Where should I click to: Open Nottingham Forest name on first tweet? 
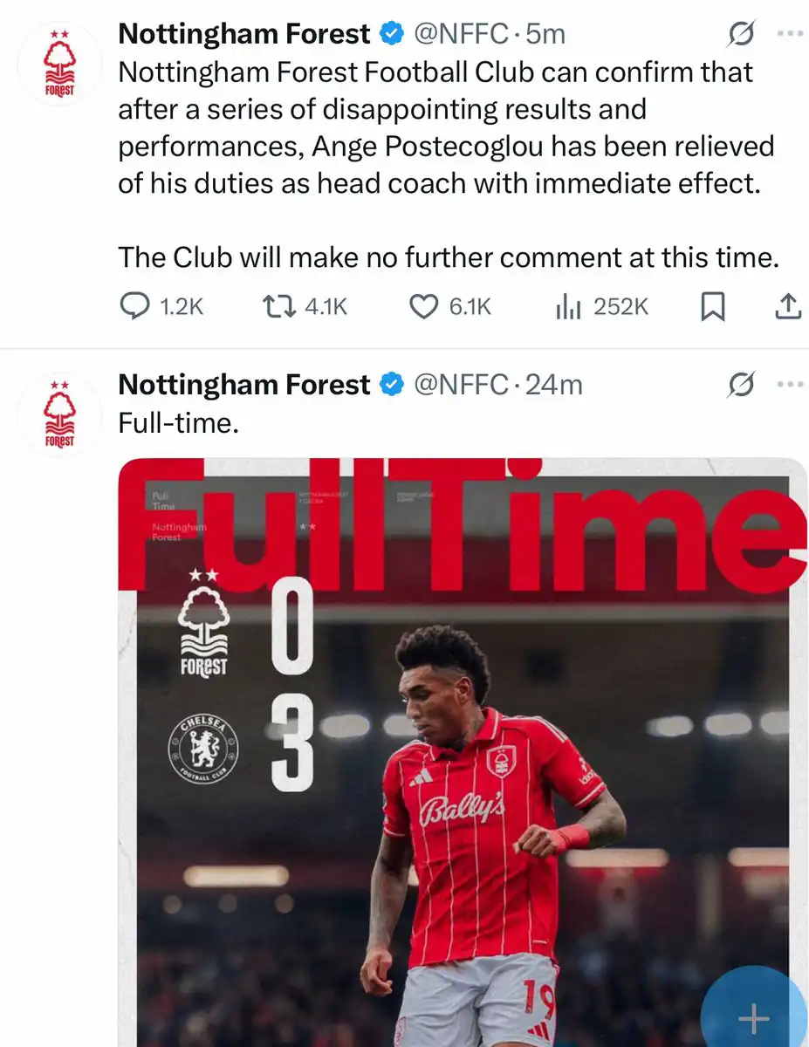click(x=243, y=34)
